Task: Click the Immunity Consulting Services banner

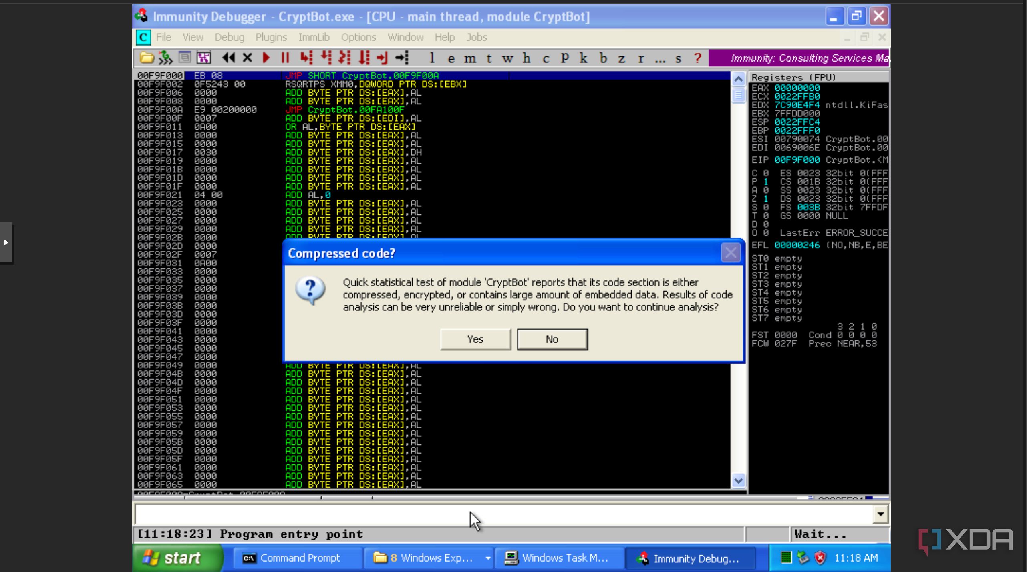Action: coord(799,58)
